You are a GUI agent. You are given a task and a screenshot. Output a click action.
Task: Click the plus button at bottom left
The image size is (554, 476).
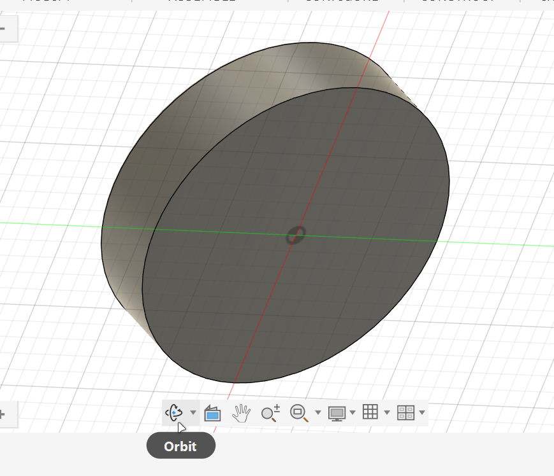pyautogui.click(x=3, y=414)
